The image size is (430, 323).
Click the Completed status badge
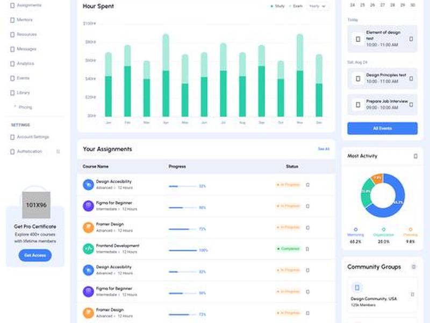coord(288,249)
